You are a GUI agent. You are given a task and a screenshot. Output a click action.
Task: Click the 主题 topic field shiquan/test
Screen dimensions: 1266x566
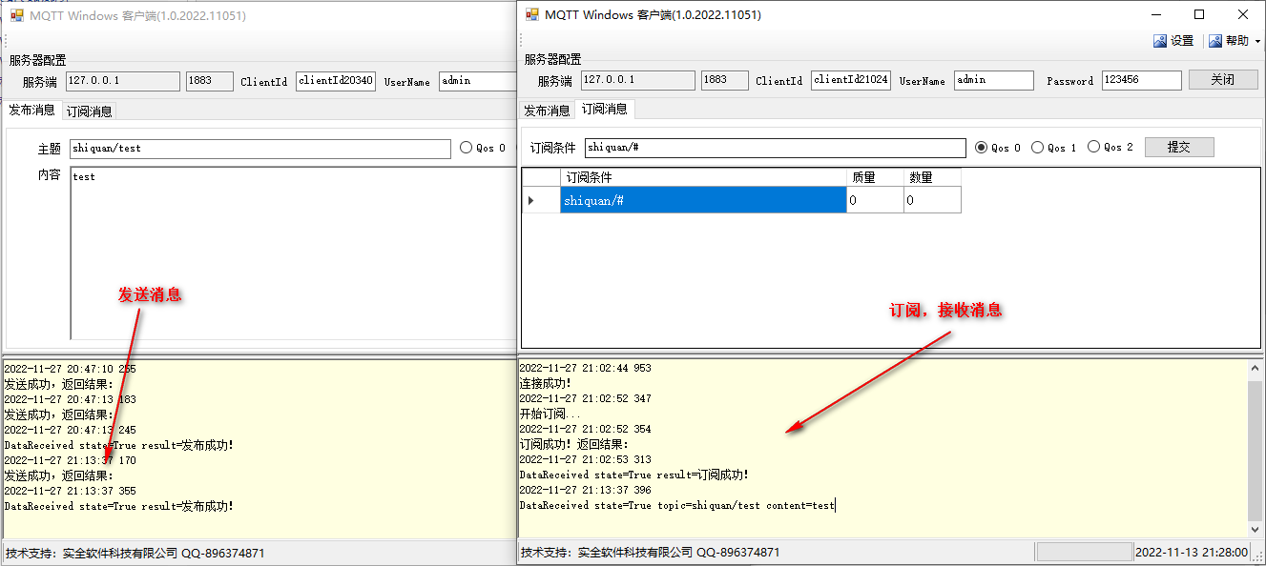tap(260, 149)
